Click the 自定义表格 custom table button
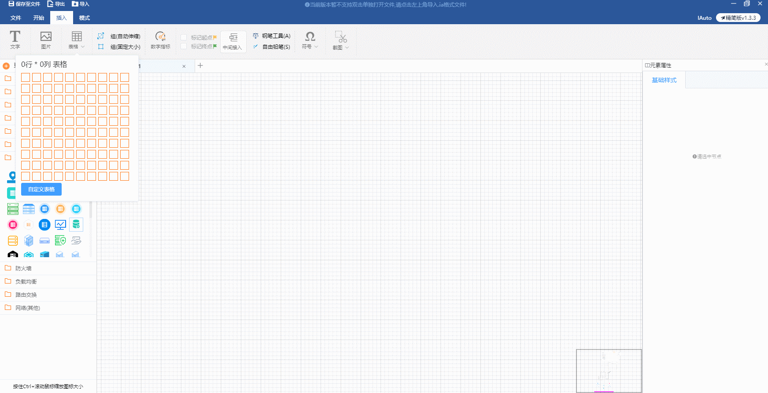 (41, 189)
